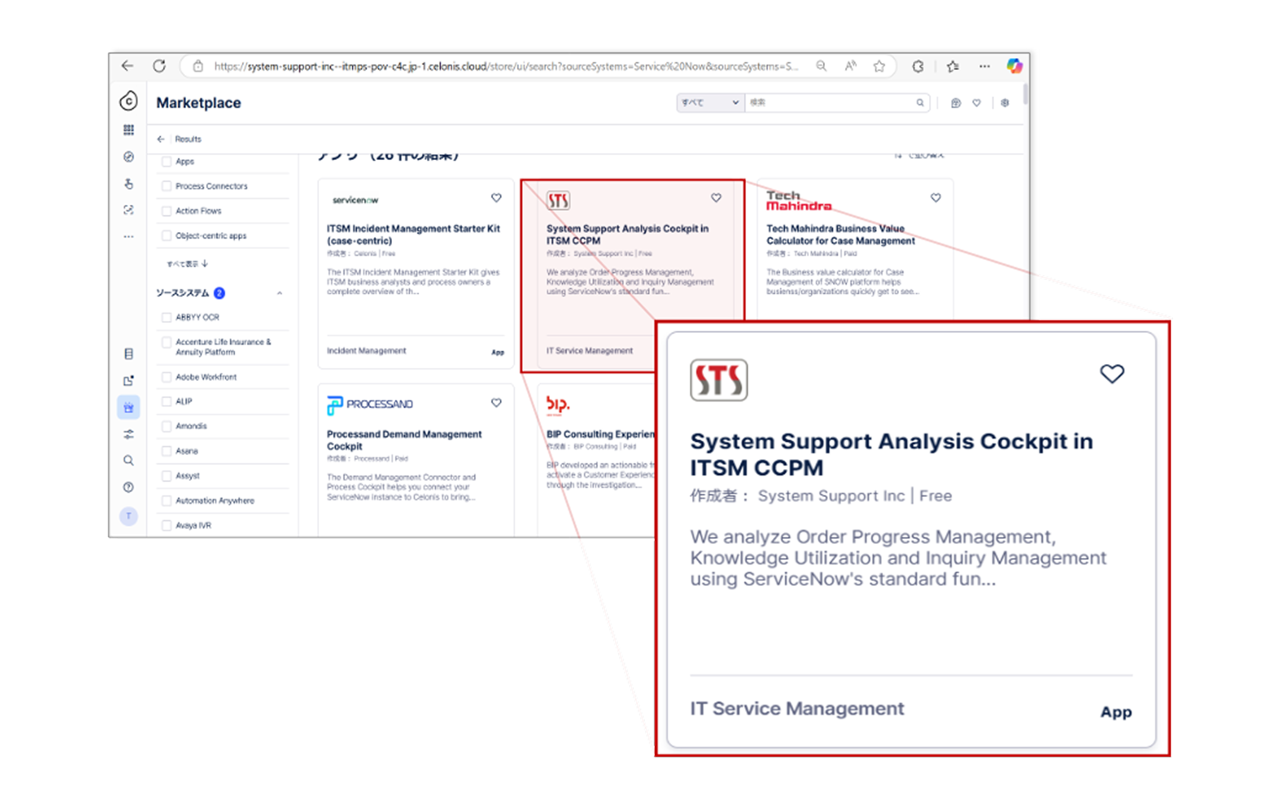Click heart icon on enlarged STS card
The width and height of the screenshot is (1279, 808).
click(1111, 374)
